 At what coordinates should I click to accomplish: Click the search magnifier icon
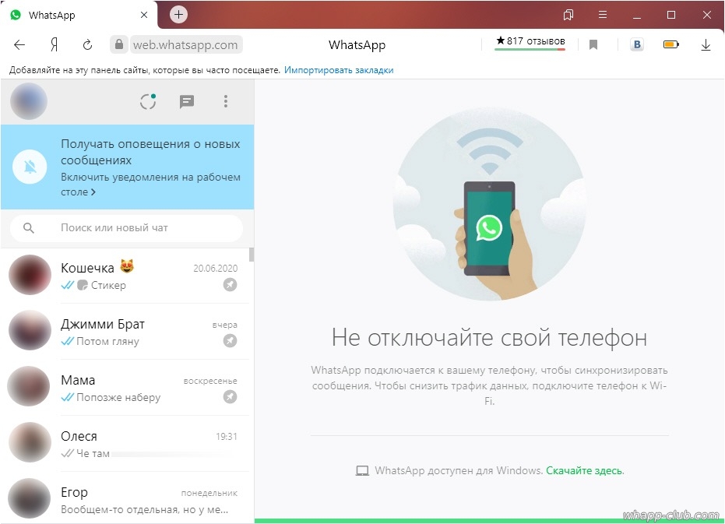[29, 228]
